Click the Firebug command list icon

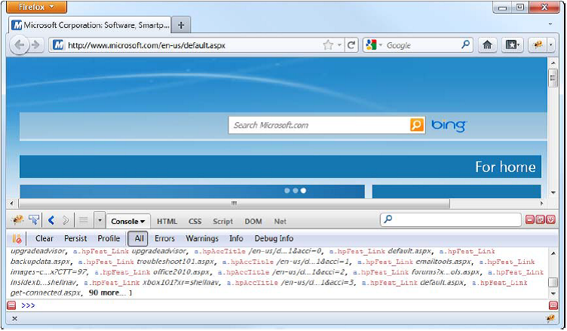84,220
